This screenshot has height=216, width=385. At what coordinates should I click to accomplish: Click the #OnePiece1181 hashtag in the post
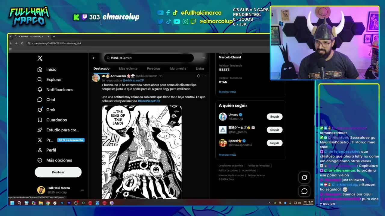pos(149,101)
